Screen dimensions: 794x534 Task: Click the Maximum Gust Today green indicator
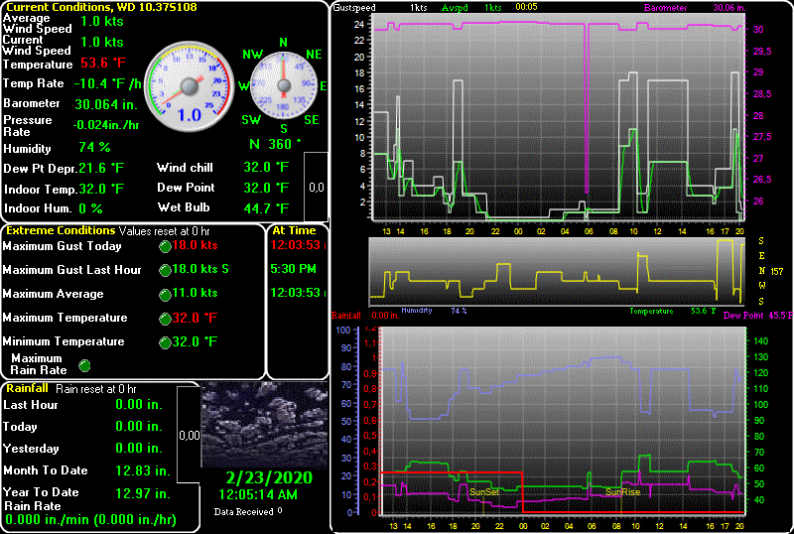[x=165, y=246]
